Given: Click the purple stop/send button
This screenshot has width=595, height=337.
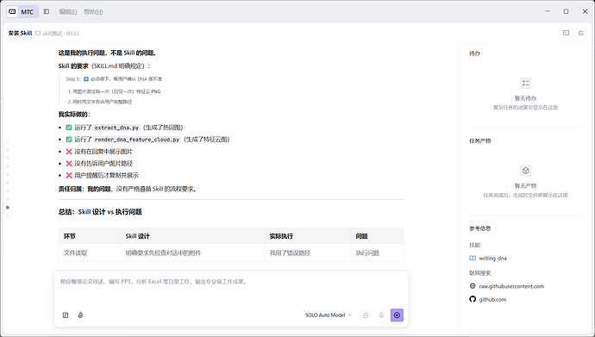Looking at the screenshot, I should [397, 315].
